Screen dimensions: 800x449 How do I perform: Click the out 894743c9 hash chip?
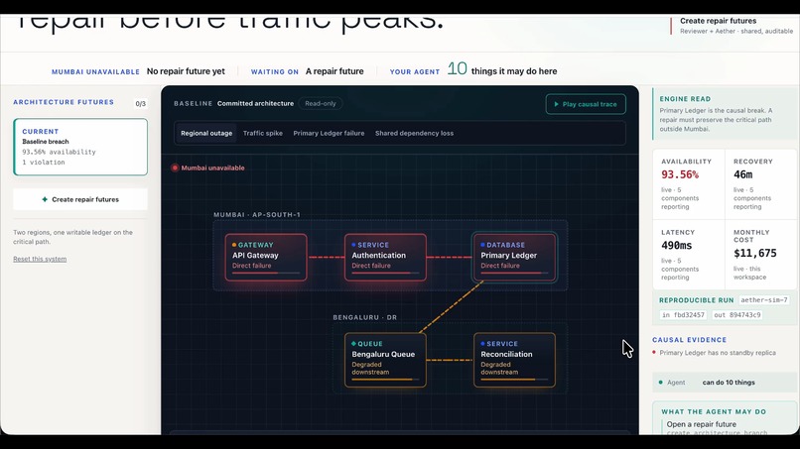(x=737, y=315)
